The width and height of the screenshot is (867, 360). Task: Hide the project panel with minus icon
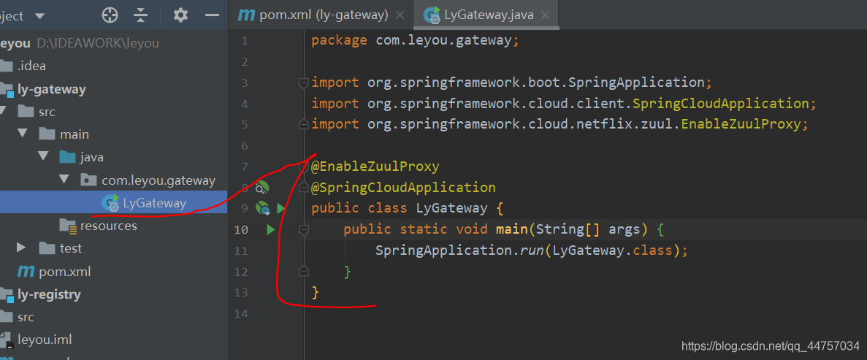213,15
